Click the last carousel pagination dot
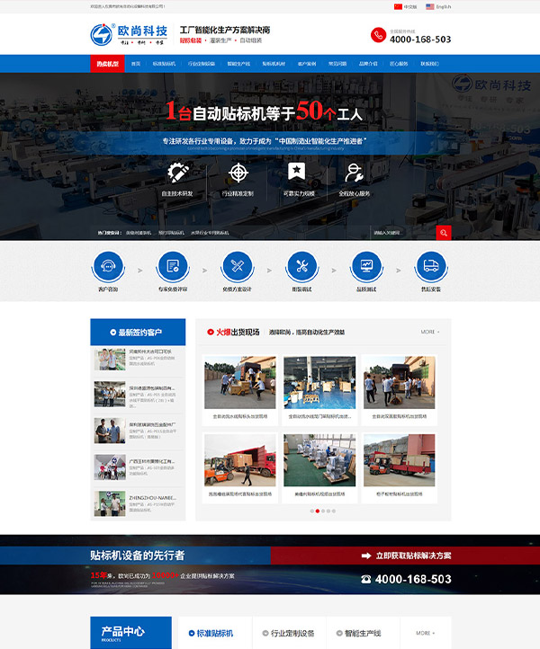The width and height of the screenshot is (540, 649). 334,511
